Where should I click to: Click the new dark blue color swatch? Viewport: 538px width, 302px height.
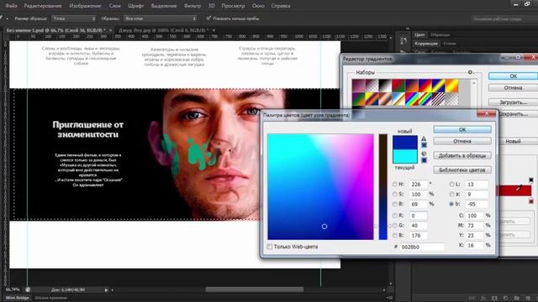click(405, 142)
